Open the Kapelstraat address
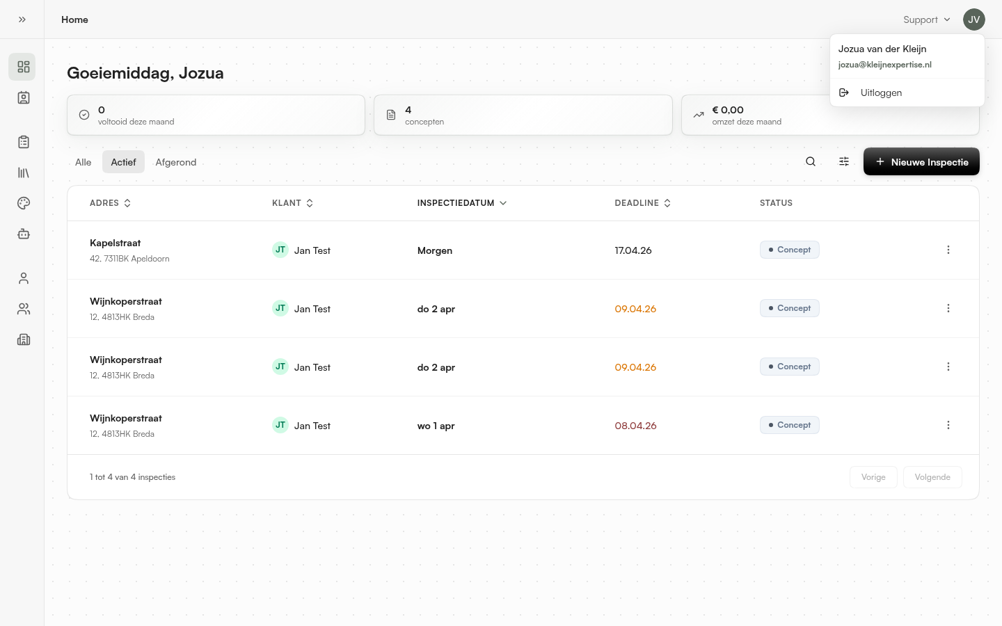The width and height of the screenshot is (1002, 626). (116, 243)
